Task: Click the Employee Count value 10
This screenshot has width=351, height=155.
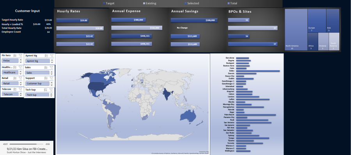Action: coord(48,32)
